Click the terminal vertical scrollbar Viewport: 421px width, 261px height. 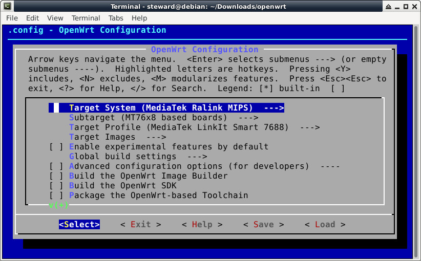click(416, 141)
